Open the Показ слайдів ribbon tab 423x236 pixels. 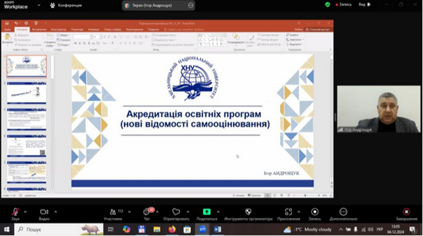pyautogui.click(x=112, y=29)
